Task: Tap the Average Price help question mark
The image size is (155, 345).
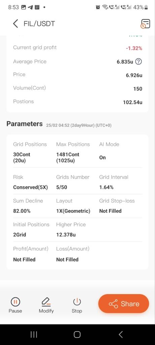Action: [x=138, y=62]
